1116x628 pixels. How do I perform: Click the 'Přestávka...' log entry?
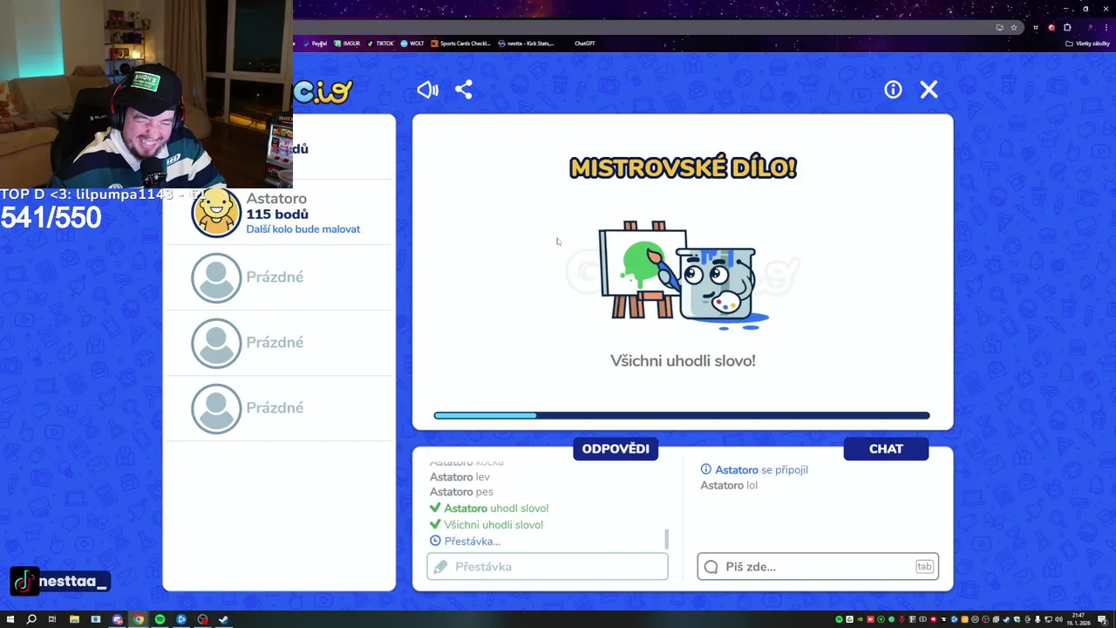pos(465,542)
